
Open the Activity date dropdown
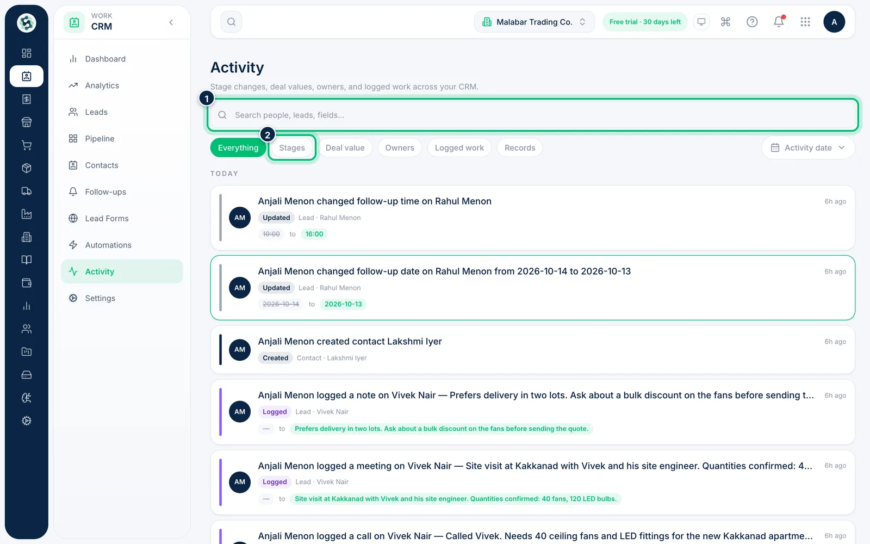pyautogui.click(x=808, y=148)
